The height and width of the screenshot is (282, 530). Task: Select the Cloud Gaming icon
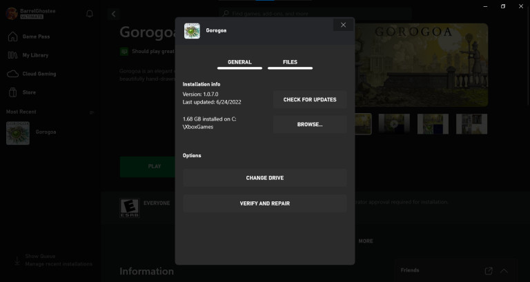(12, 74)
